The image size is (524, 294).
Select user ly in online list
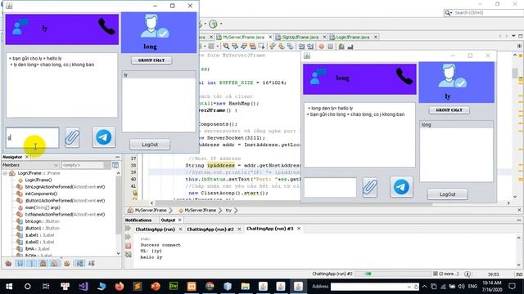[159, 75]
